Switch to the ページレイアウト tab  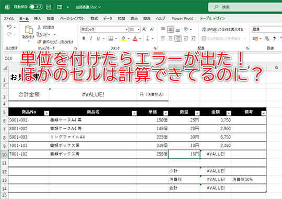[72, 18]
